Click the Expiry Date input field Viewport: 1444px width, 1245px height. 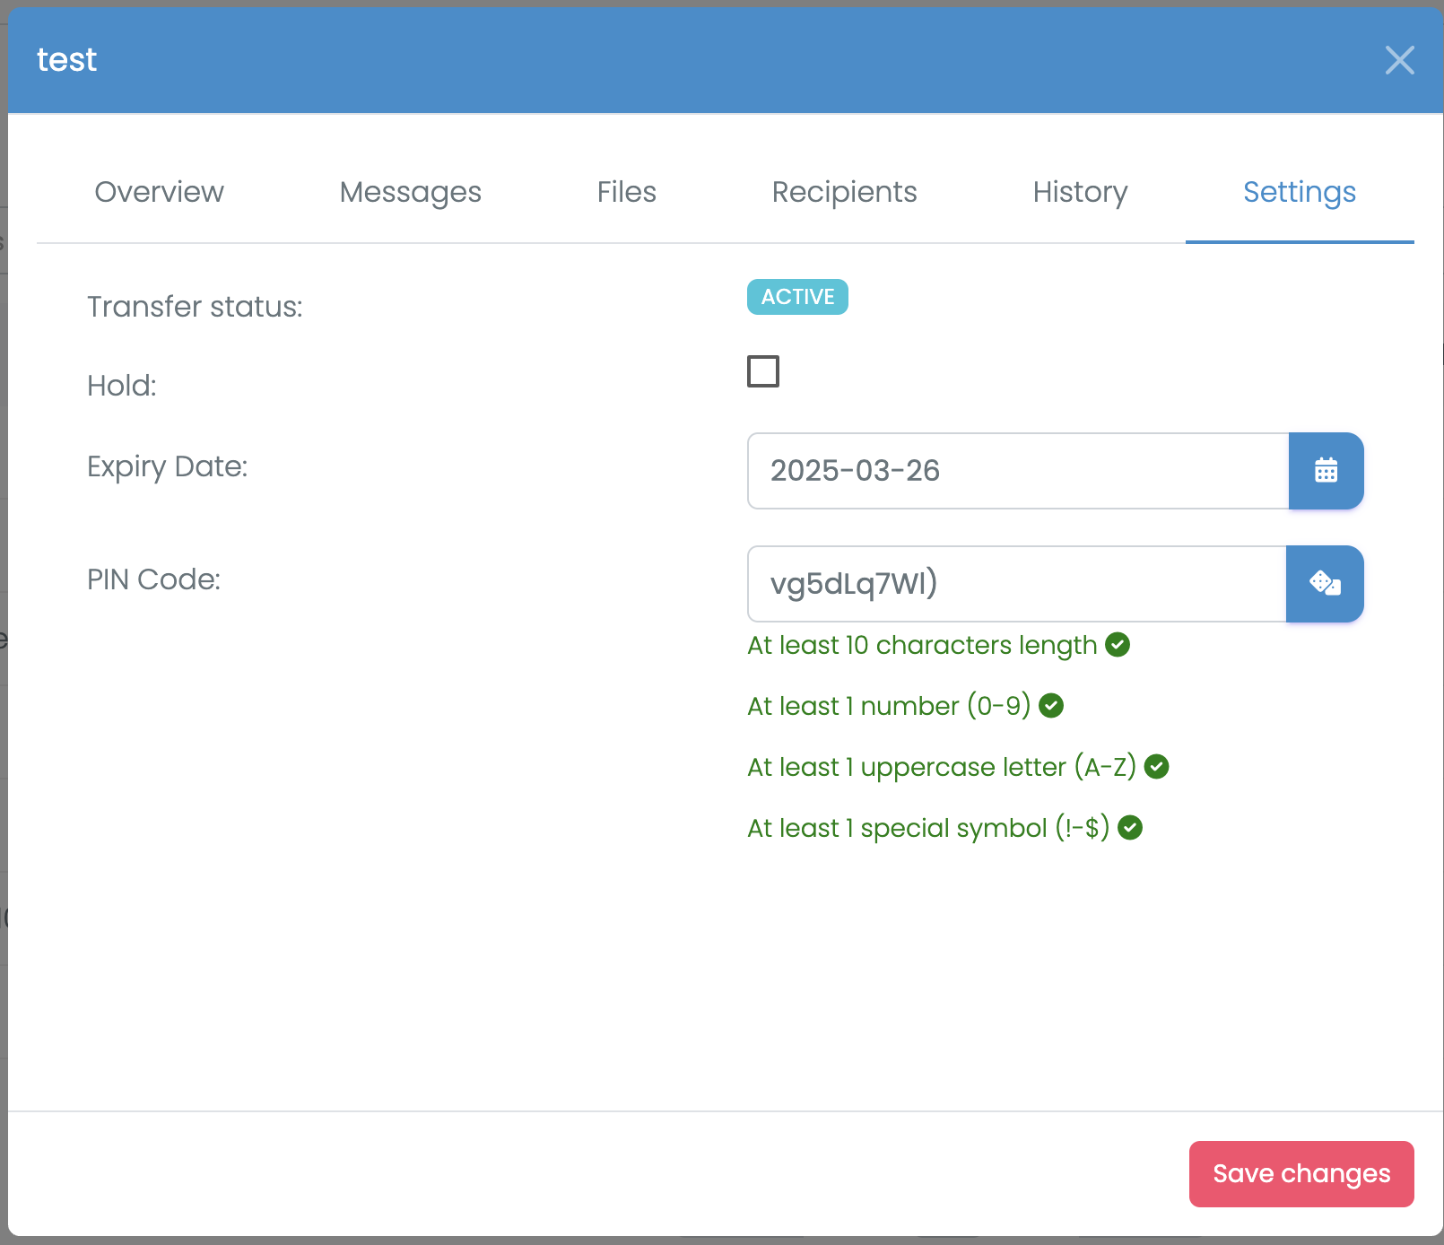pos(1013,471)
